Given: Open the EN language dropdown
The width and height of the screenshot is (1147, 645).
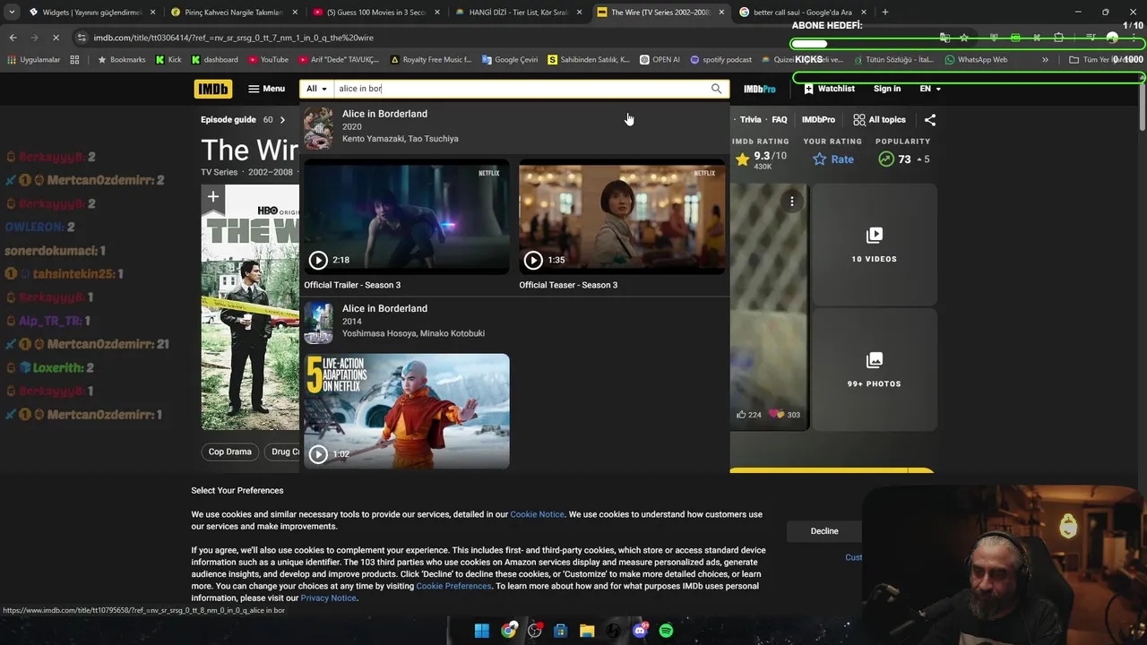Looking at the screenshot, I should click(x=930, y=89).
